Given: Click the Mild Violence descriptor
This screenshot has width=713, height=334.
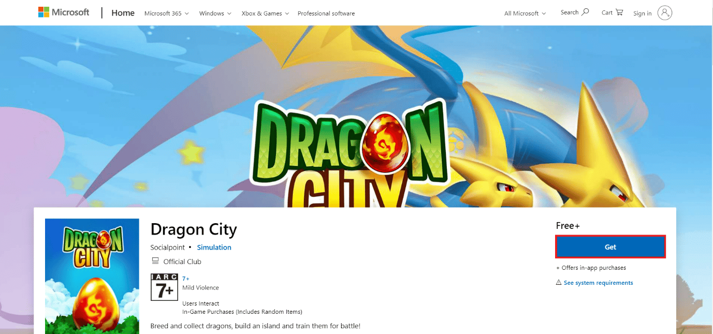Looking at the screenshot, I should (x=200, y=287).
